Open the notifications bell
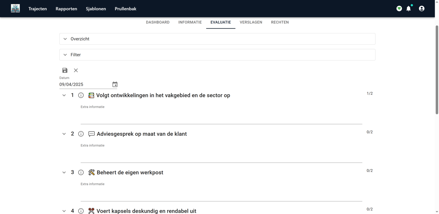 [x=409, y=8]
